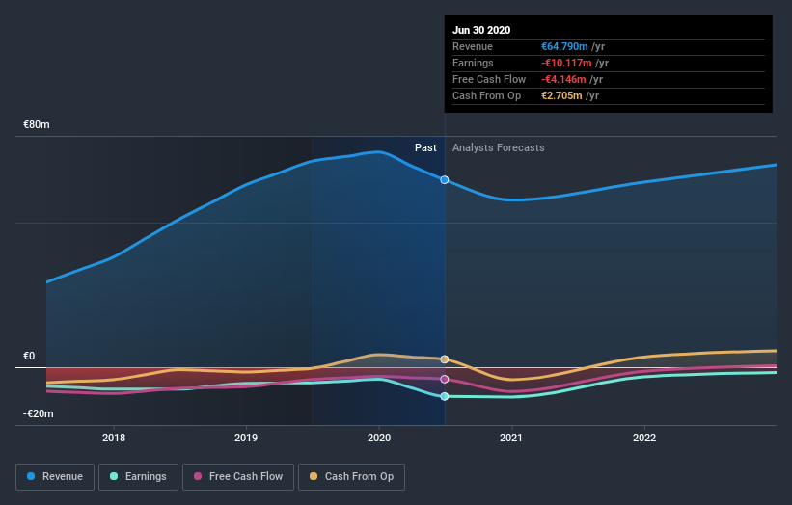Click the Jun 30 2020 tooltip date
Screen dimensions: 792x505
point(481,30)
